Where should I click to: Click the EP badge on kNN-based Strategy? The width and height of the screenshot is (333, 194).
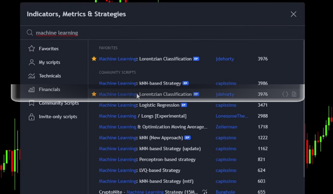pos(185,83)
